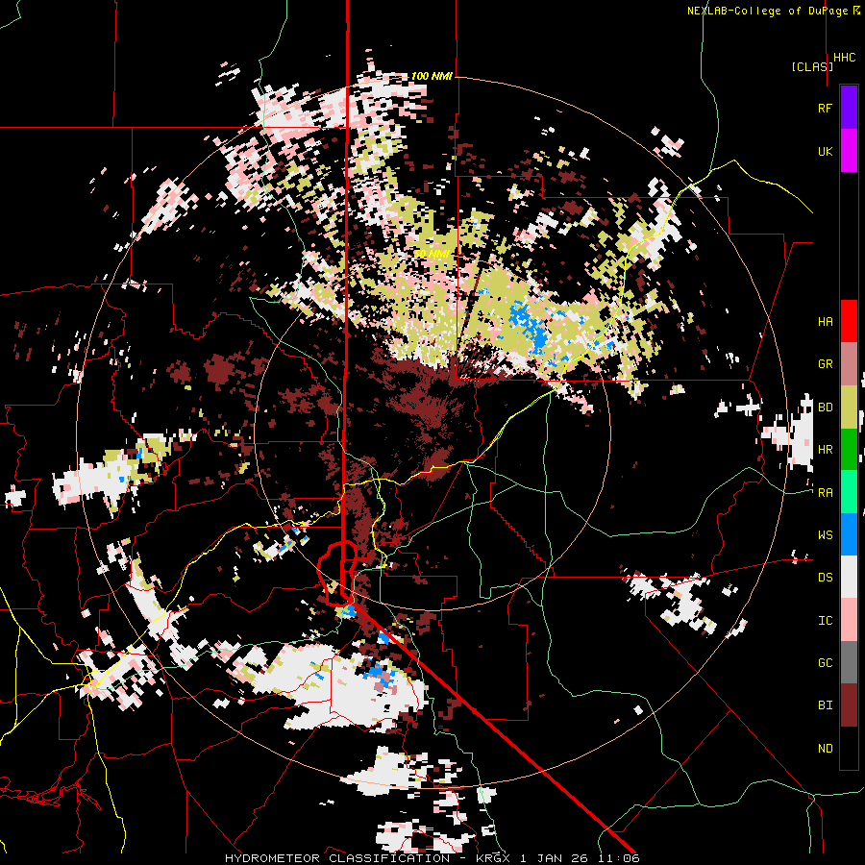Click the RF purple legend swatch
Image resolution: width=865 pixels, height=865 pixels.
849,108
